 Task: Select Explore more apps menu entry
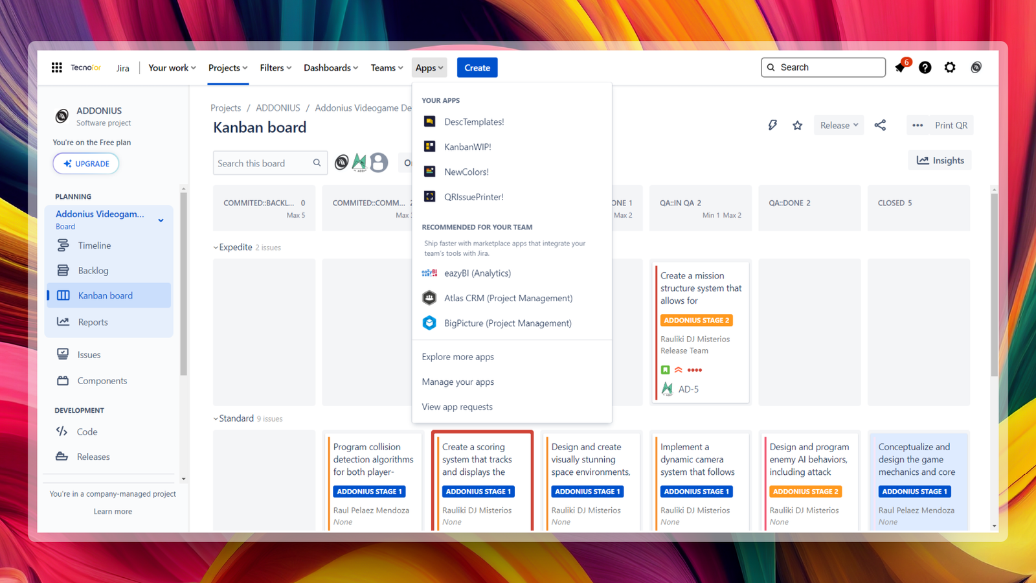[458, 357]
